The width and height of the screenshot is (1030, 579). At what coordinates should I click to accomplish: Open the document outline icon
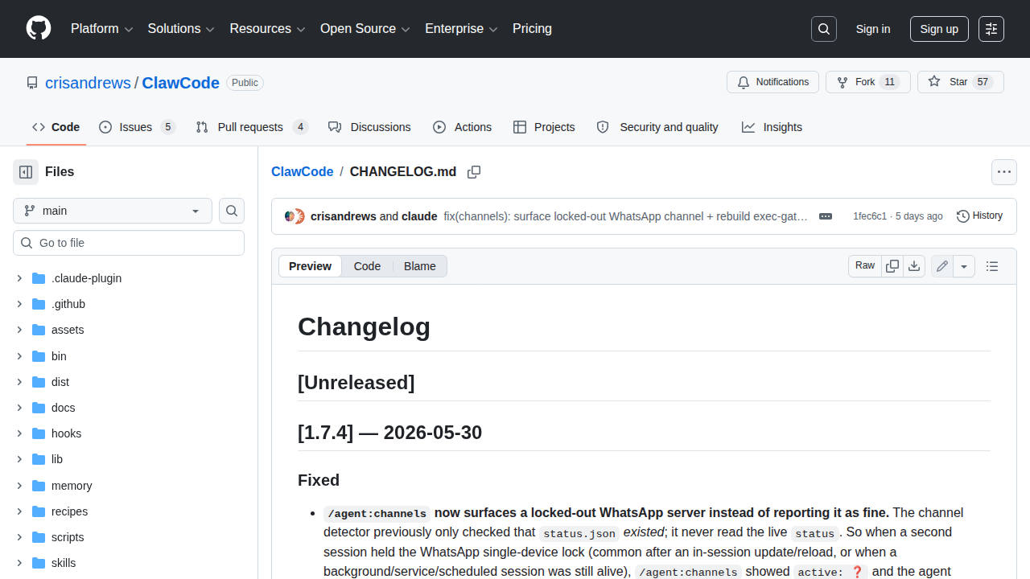point(992,266)
